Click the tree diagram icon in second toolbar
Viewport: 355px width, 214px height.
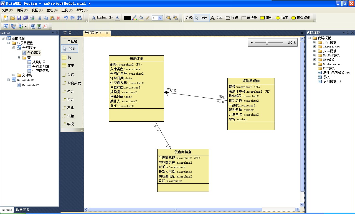coord(13,26)
